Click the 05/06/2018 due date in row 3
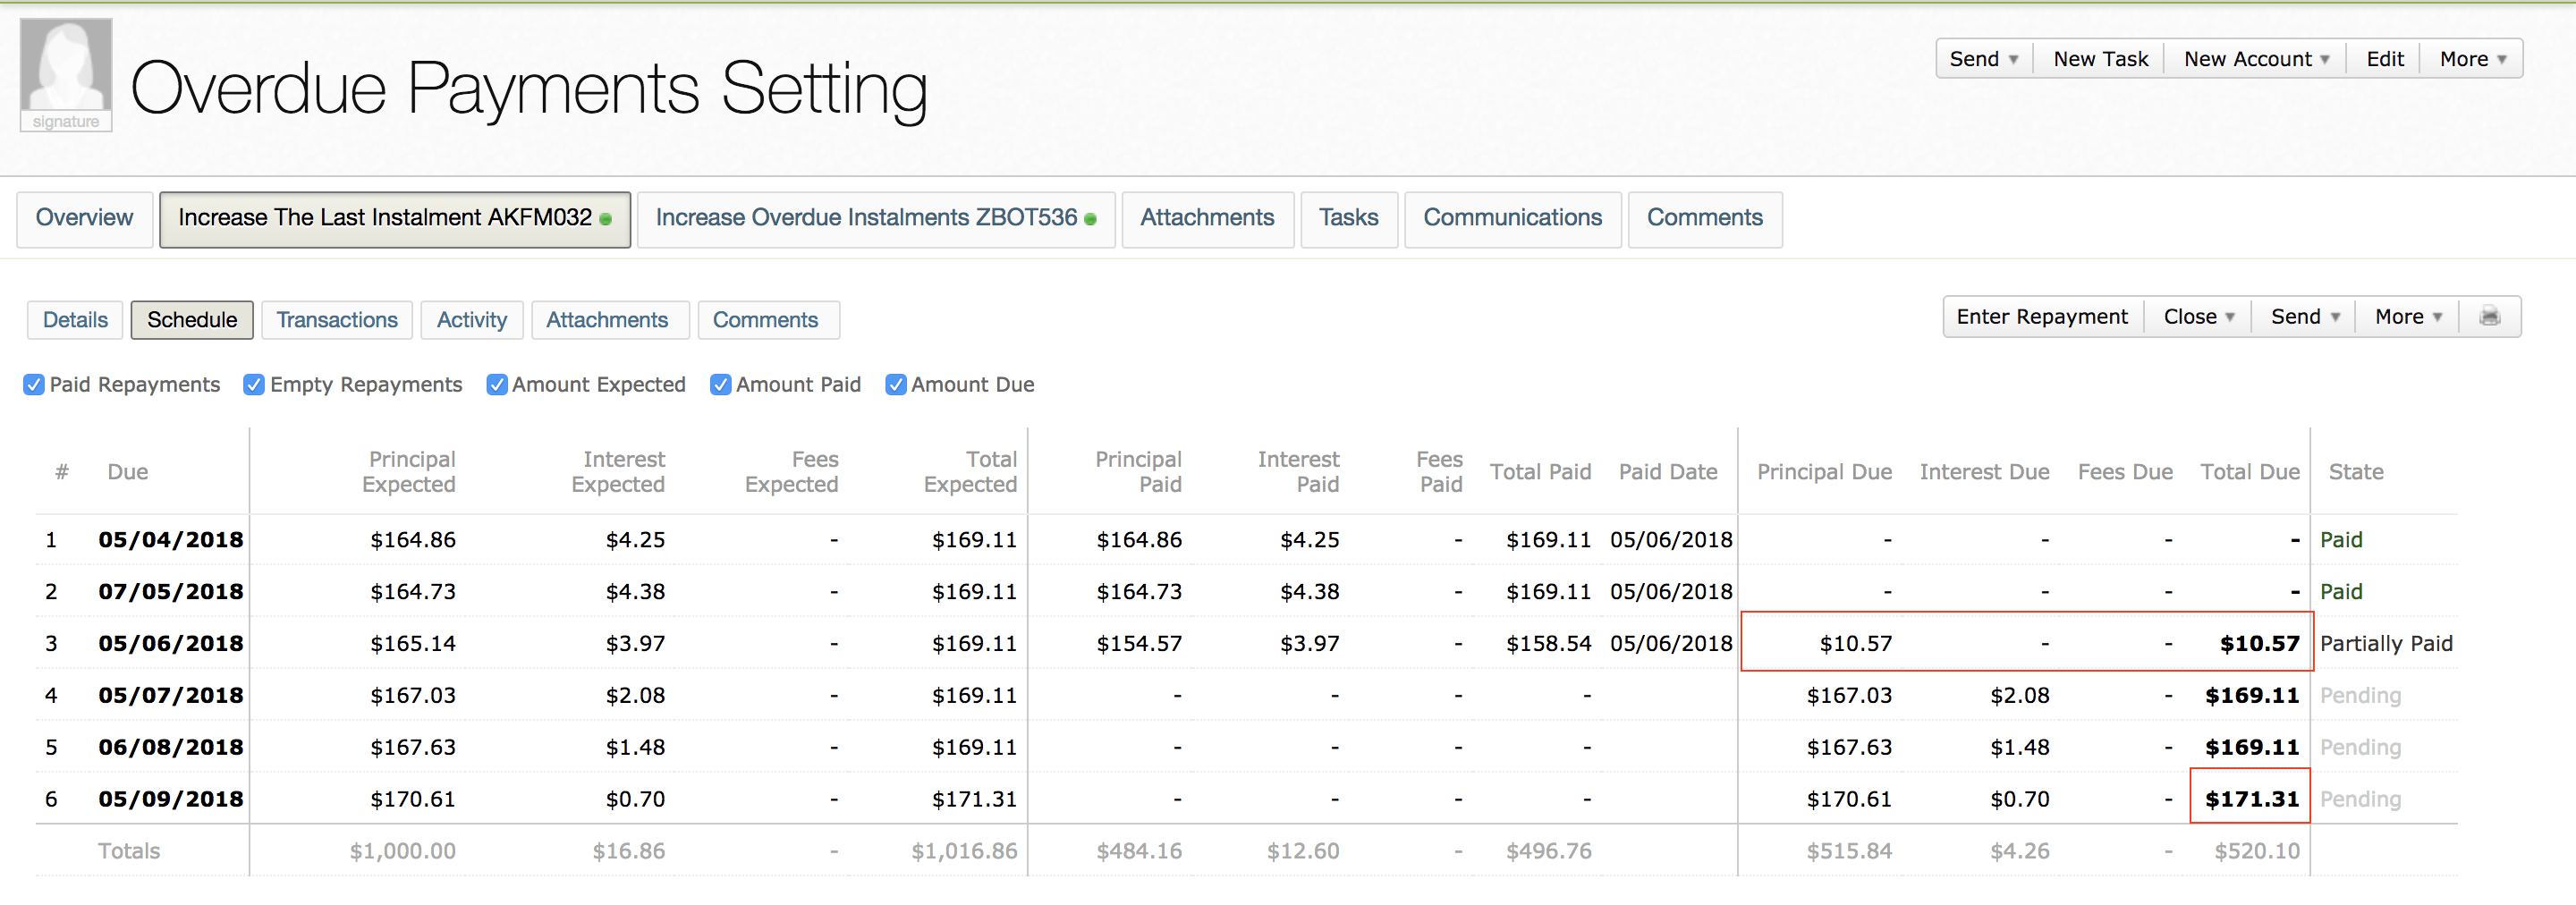The width and height of the screenshot is (2576, 905). click(x=170, y=644)
